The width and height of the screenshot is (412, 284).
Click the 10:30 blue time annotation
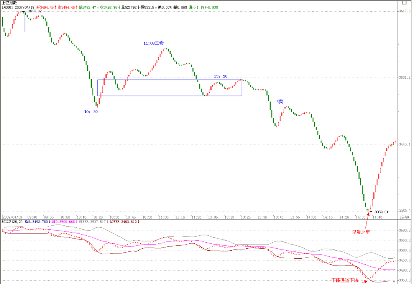[x=91, y=112]
